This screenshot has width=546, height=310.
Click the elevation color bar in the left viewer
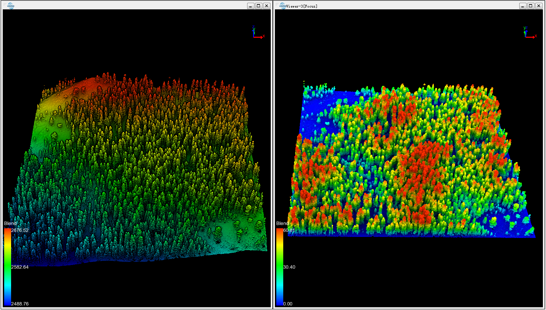click(7, 267)
